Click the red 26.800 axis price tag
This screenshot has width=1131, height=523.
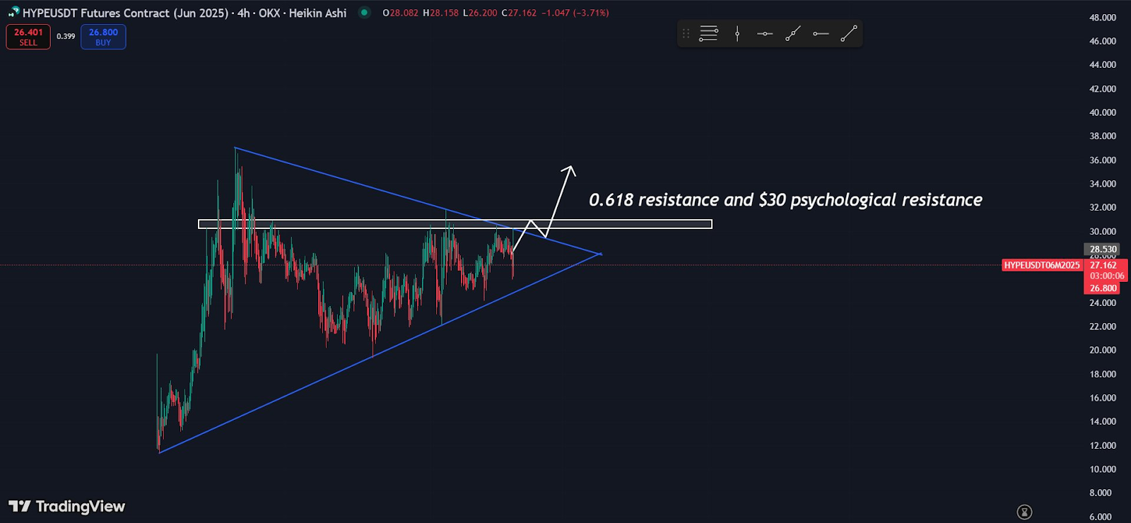pyautogui.click(x=1102, y=288)
